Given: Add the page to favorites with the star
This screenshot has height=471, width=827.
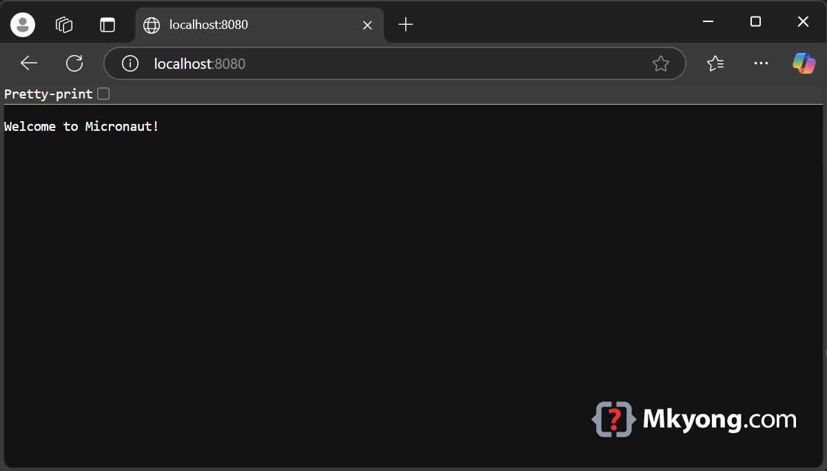Looking at the screenshot, I should click(660, 63).
